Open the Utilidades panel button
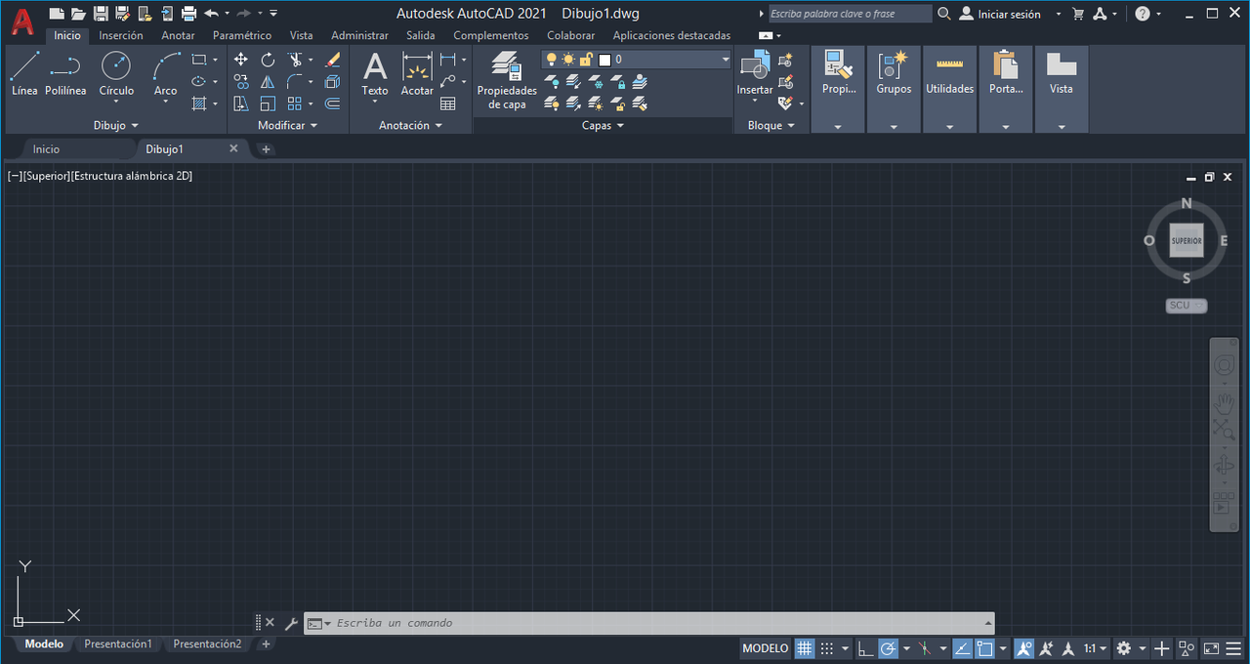The image size is (1250, 664). coord(950,89)
